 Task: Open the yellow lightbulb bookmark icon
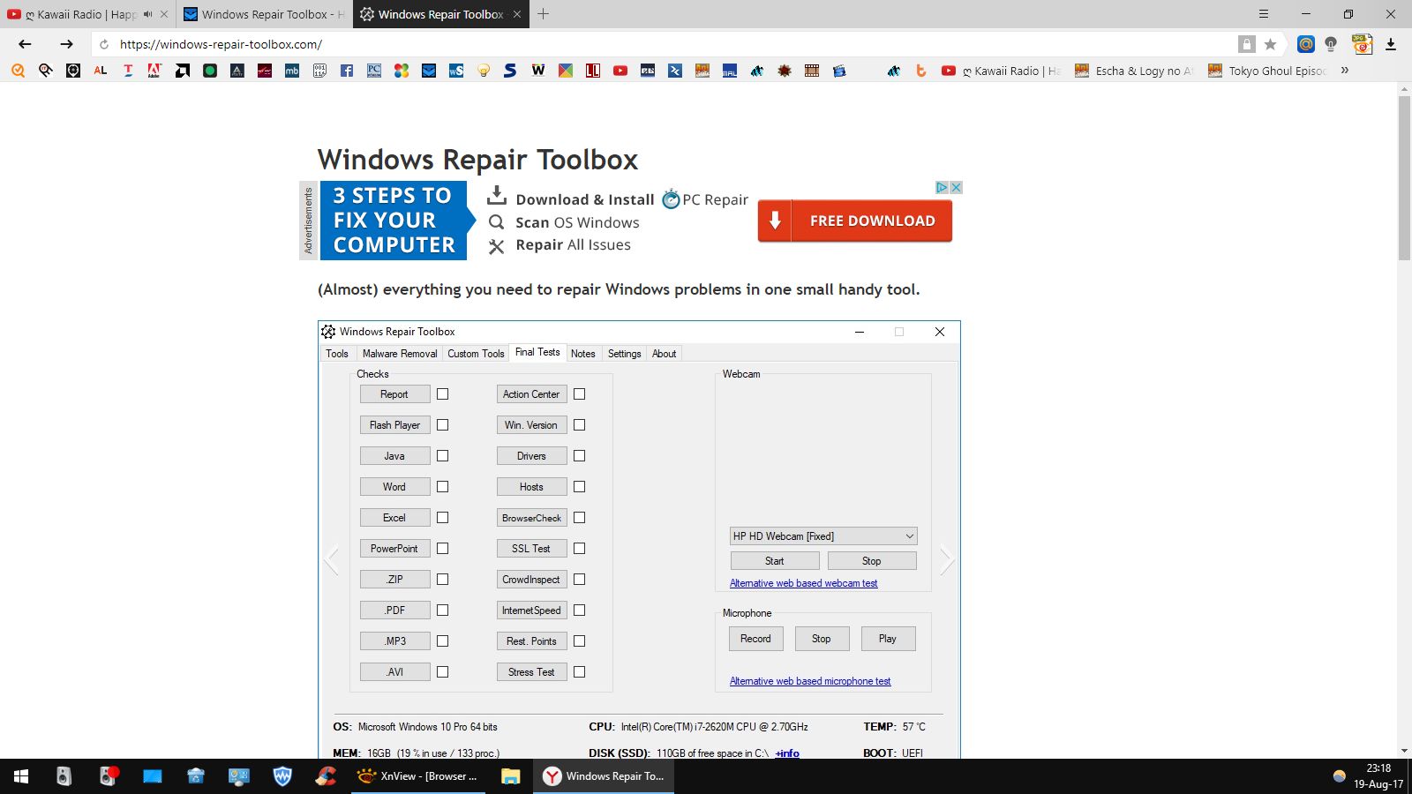click(484, 71)
